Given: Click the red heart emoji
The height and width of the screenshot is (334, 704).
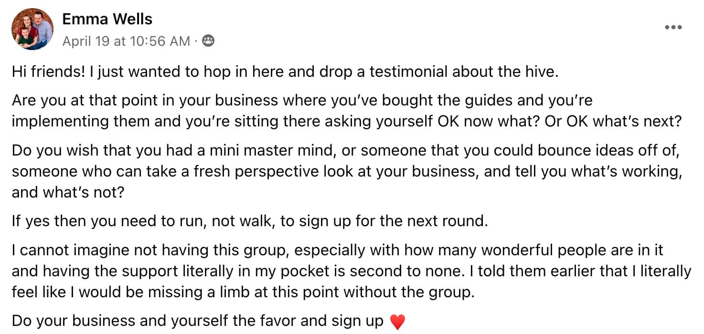Looking at the screenshot, I should pos(397,322).
